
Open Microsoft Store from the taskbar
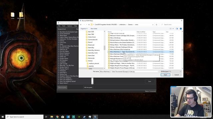(x=63, y=117)
